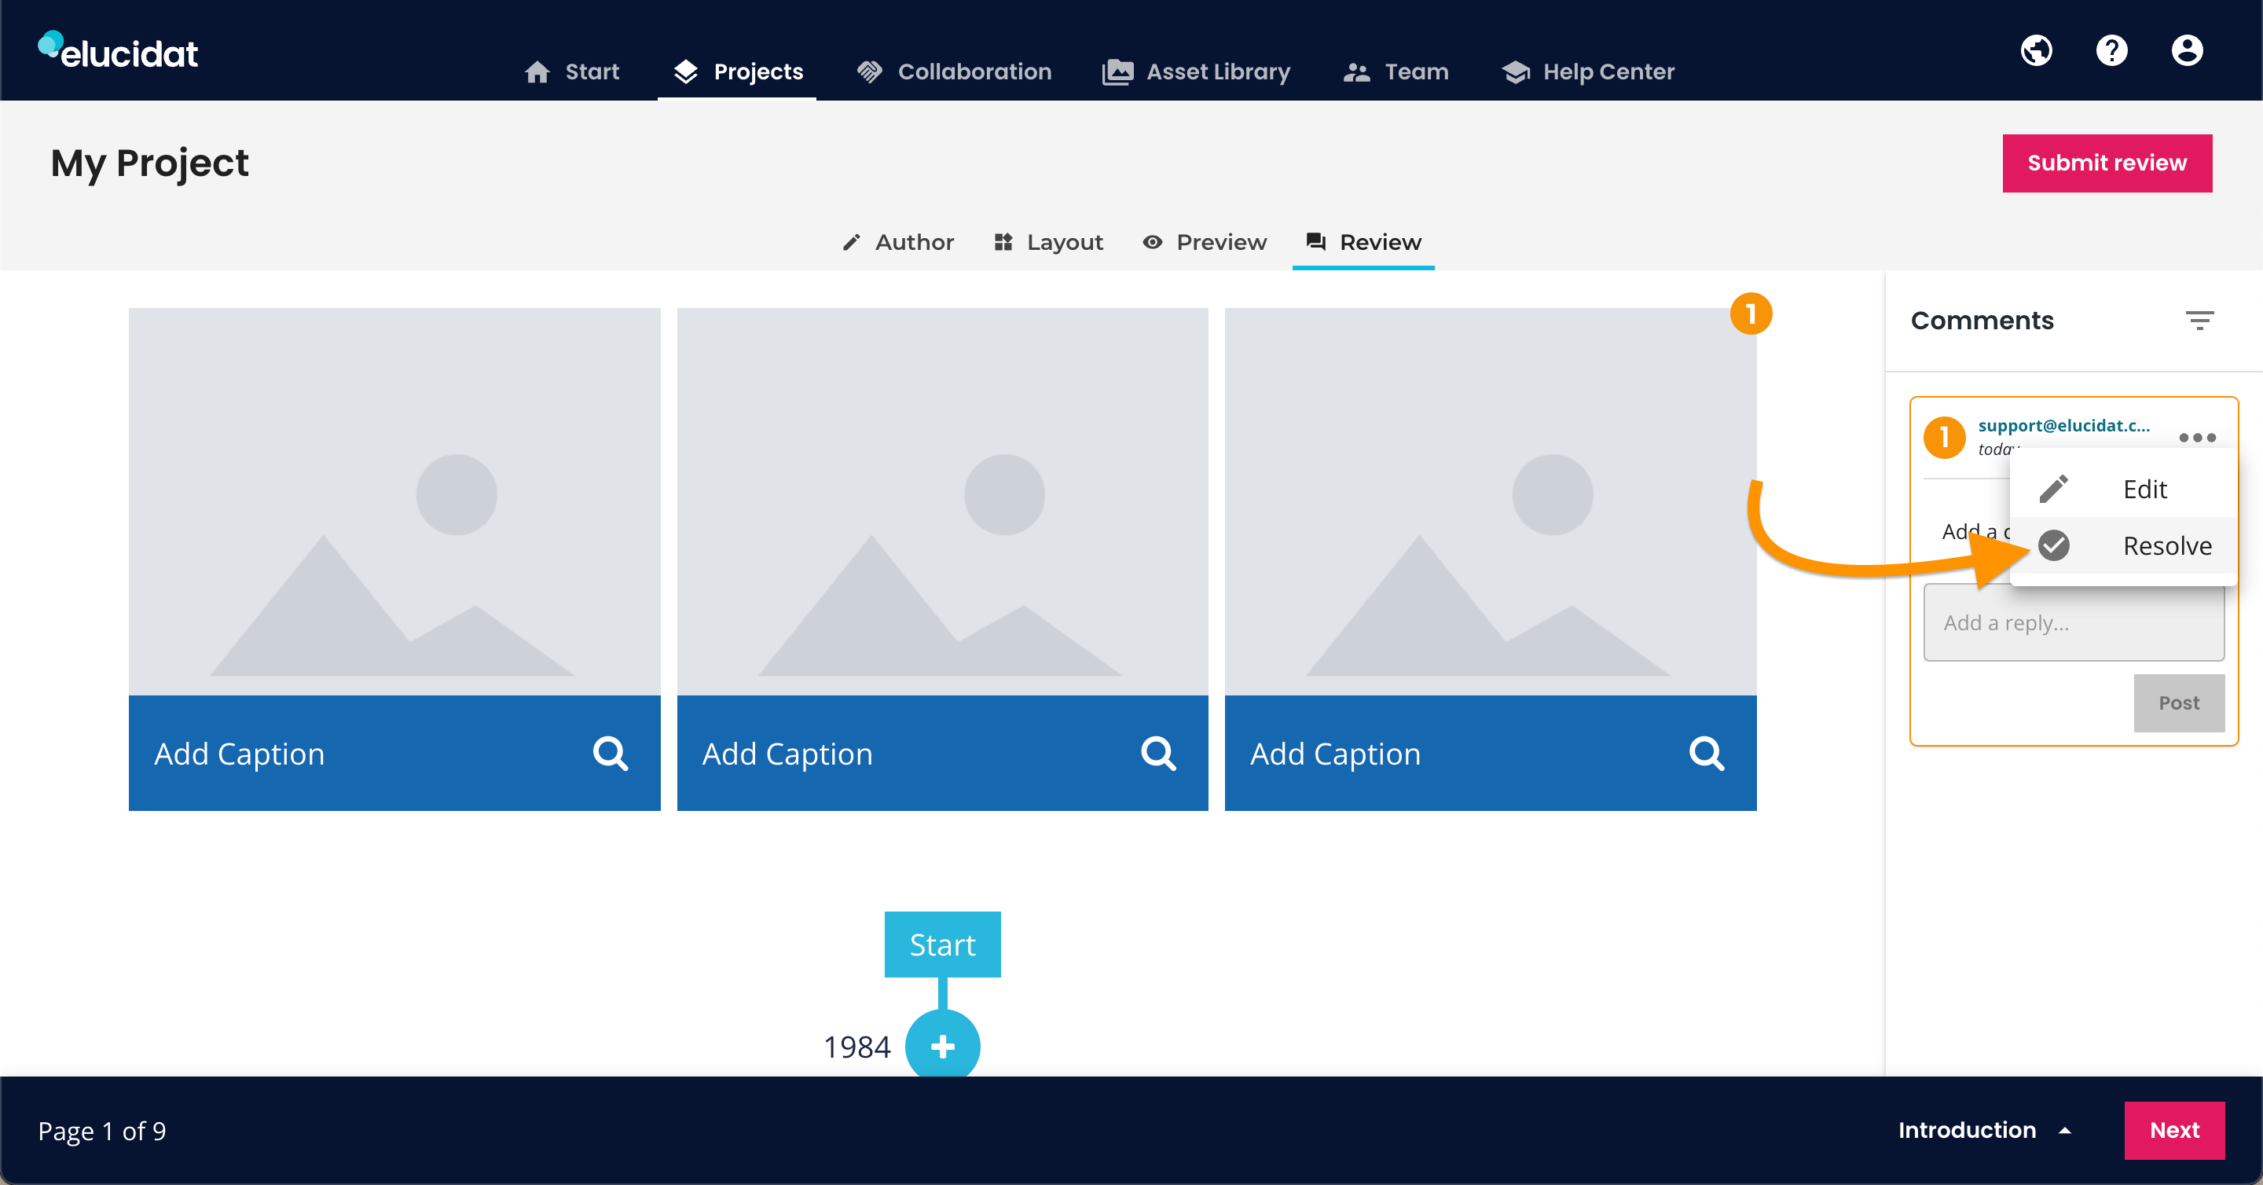Click the second image placeholder thumbnail
The width and height of the screenshot is (2263, 1185).
[x=943, y=501]
